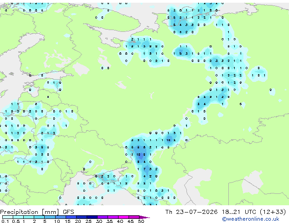Click the '15' legend scale label
The image size is (289, 223).
[x=67, y=221]
